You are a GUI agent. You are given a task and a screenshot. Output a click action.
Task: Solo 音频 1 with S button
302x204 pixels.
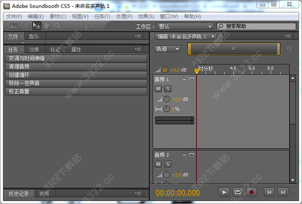coord(168,88)
